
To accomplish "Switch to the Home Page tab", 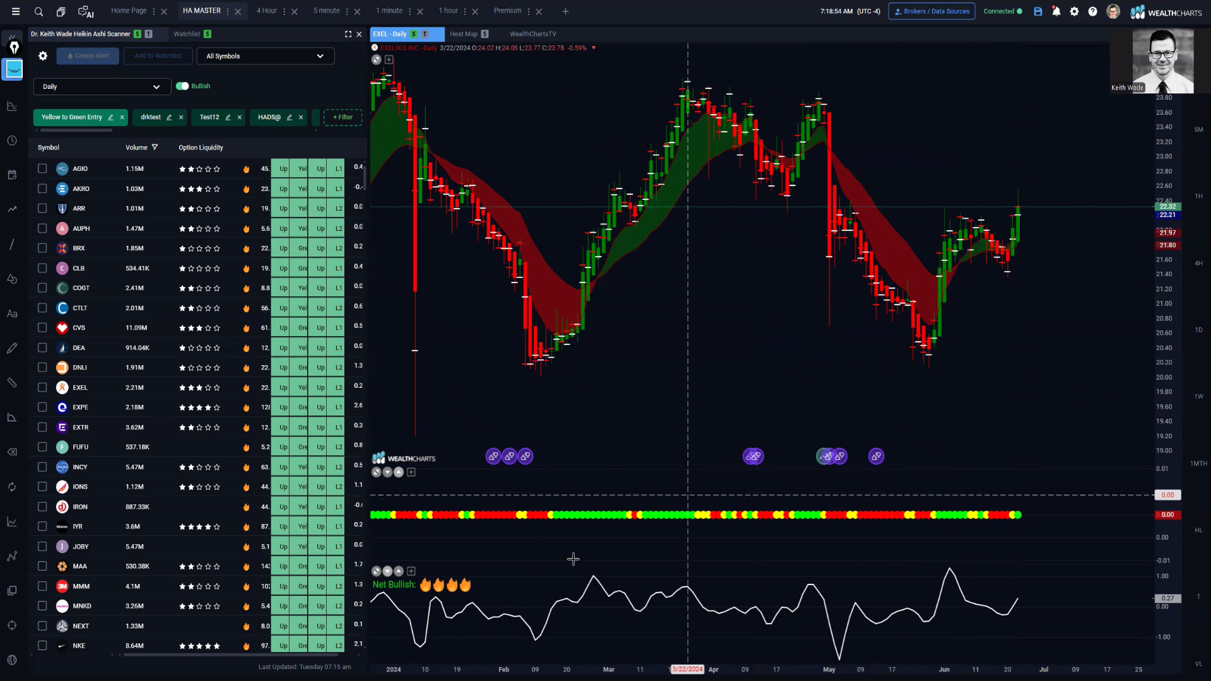I will click(x=129, y=11).
